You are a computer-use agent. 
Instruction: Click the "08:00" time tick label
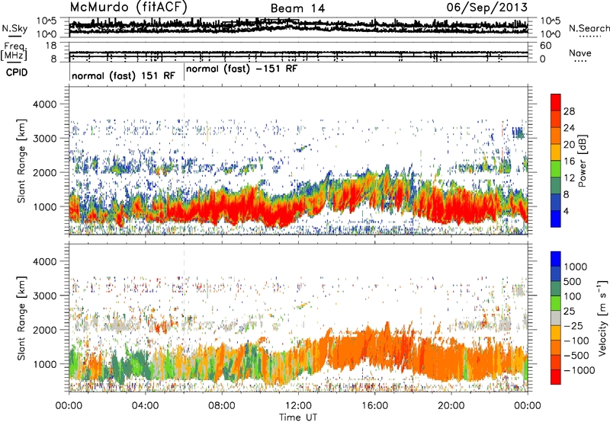tap(222, 406)
